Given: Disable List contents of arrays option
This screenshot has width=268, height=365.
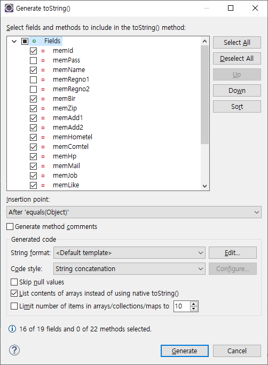Looking at the screenshot, I should click(x=14, y=293).
